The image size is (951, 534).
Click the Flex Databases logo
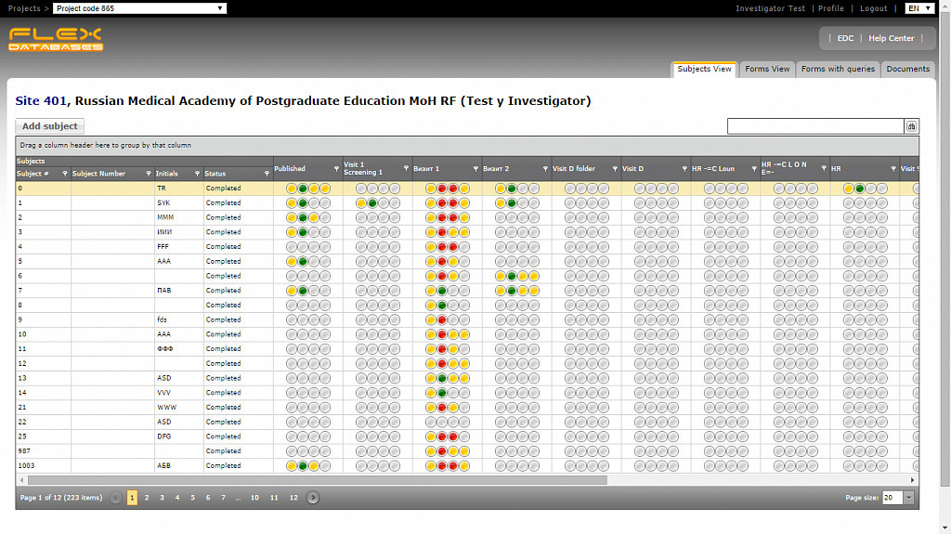tap(56, 39)
